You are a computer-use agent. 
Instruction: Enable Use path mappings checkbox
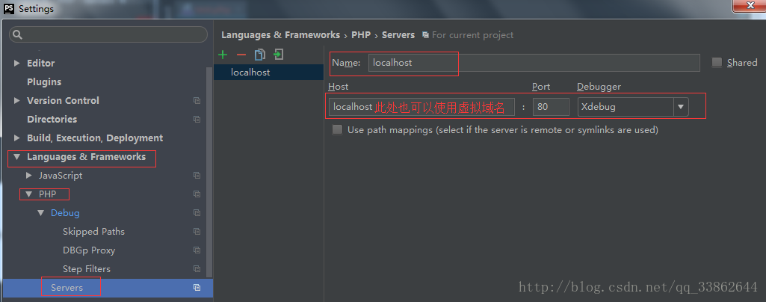[x=337, y=130]
